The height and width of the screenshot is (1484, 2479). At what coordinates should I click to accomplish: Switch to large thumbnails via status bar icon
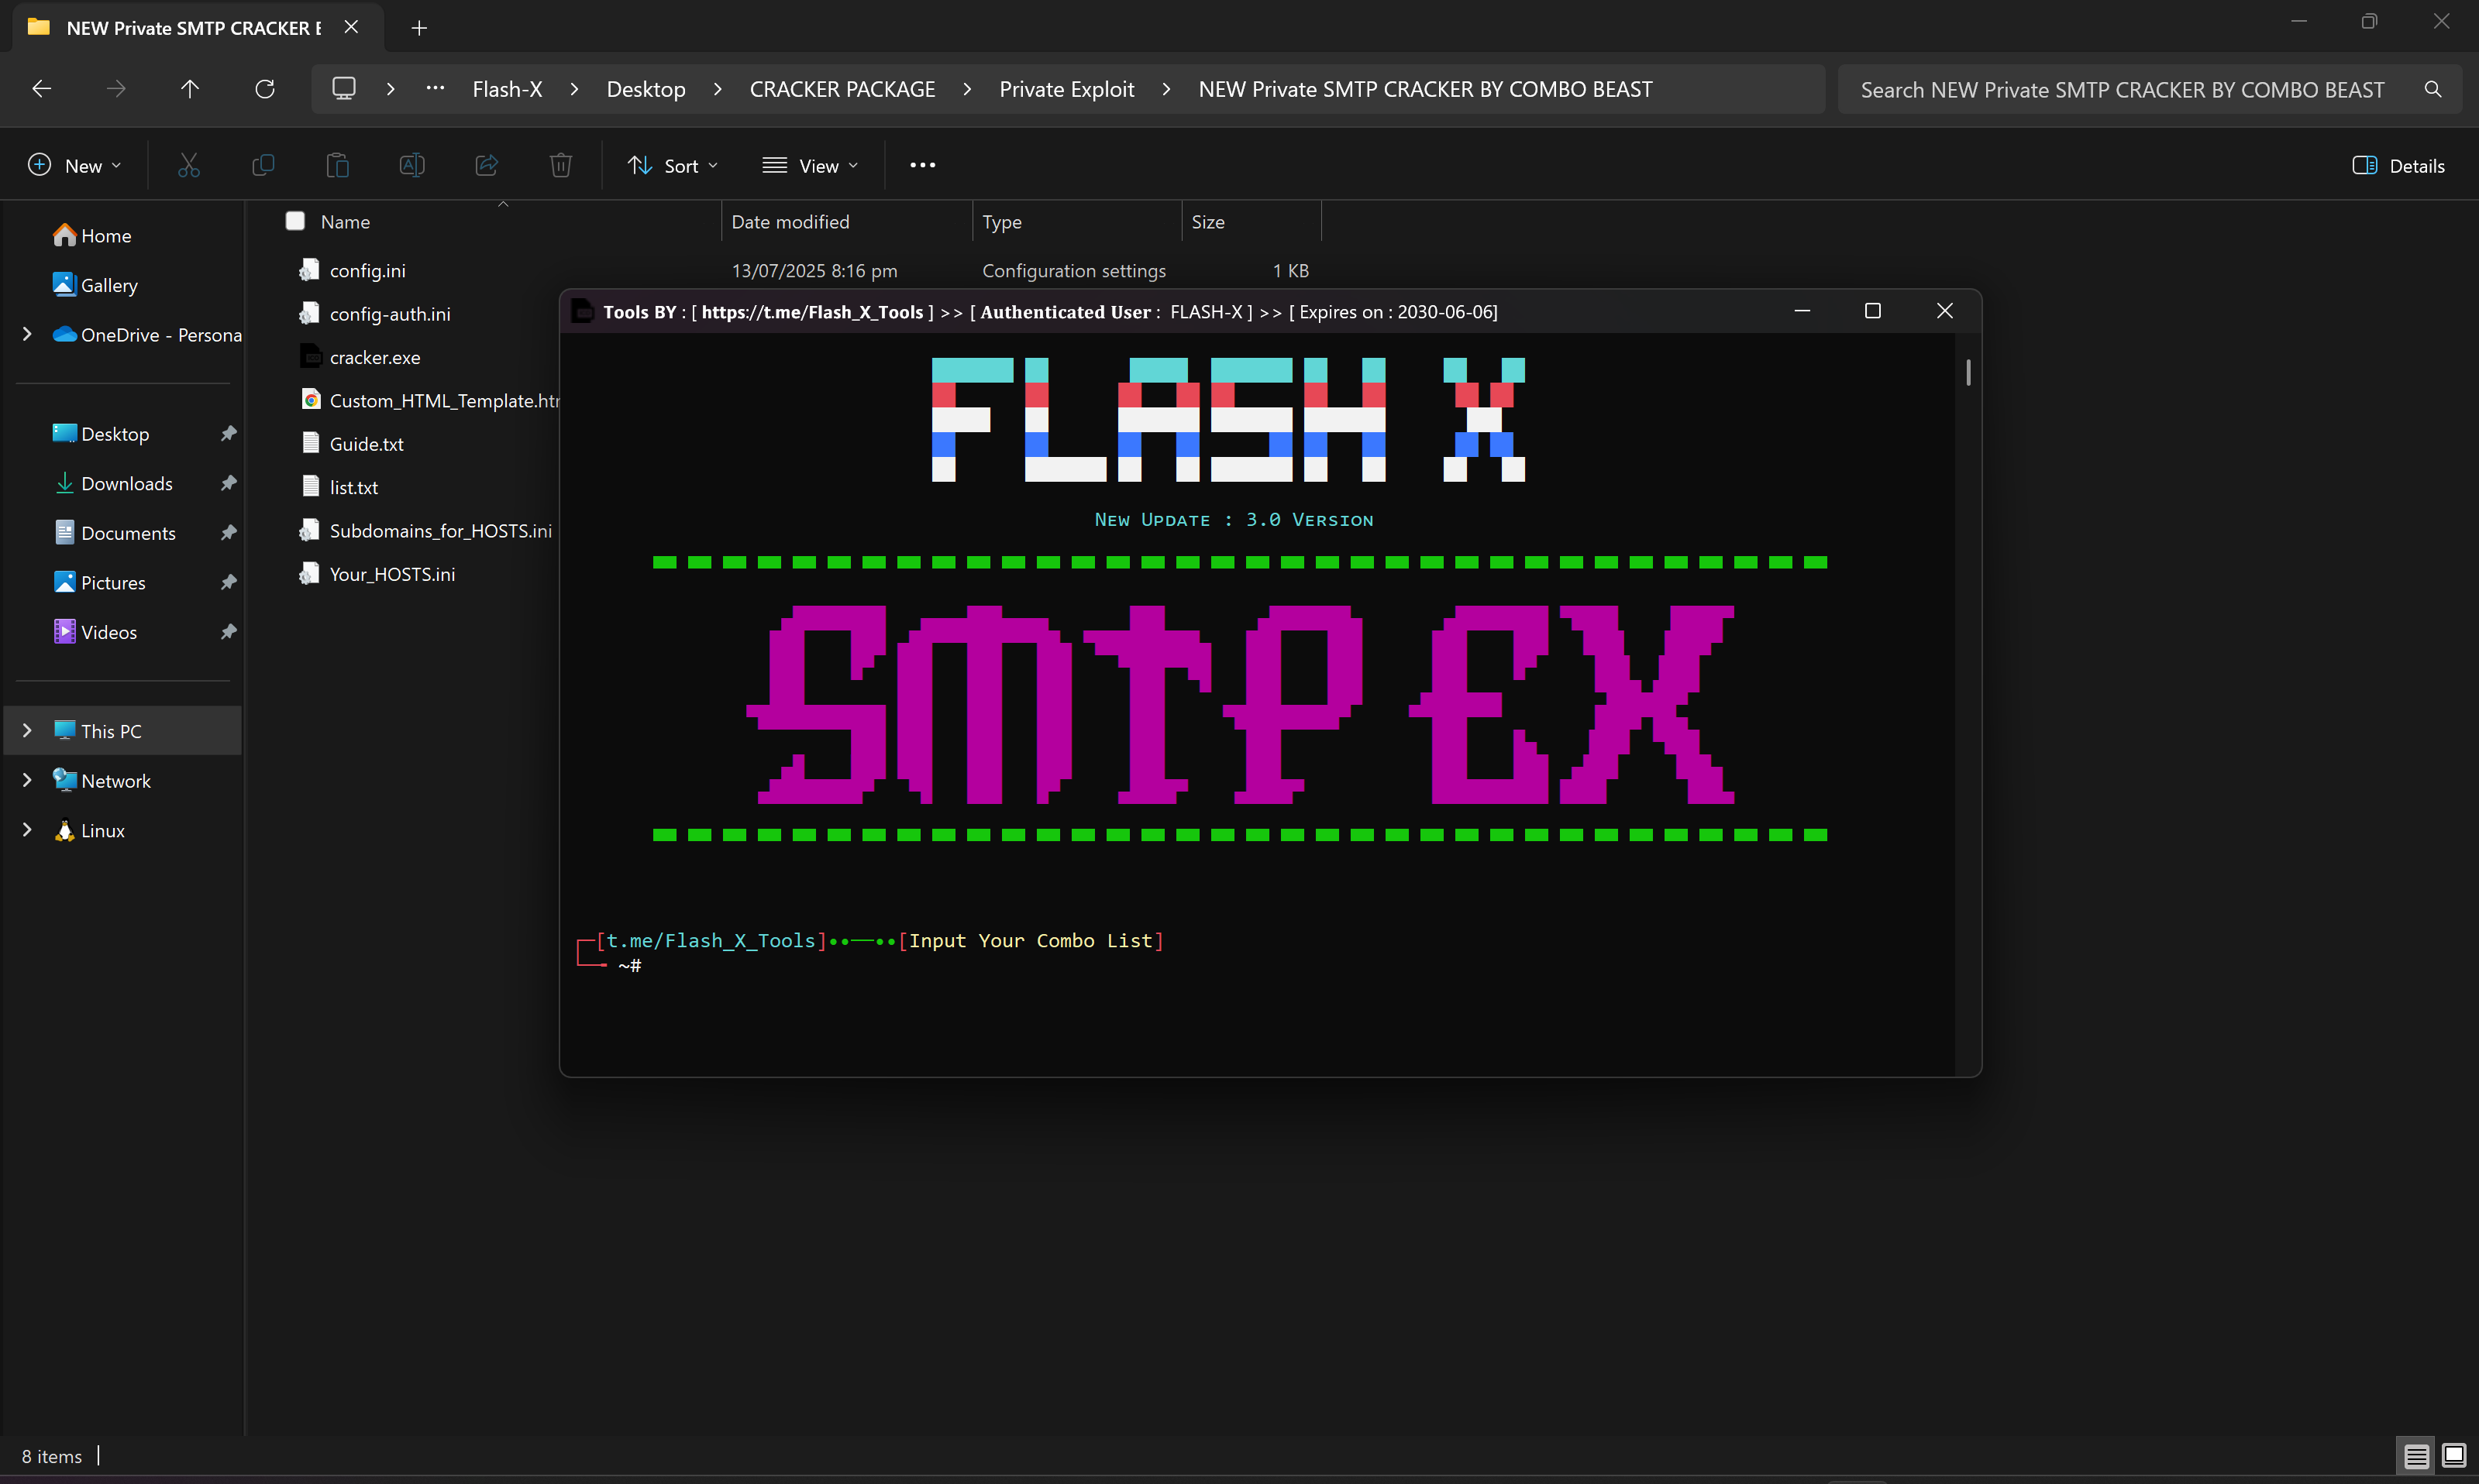pyautogui.click(x=2453, y=1456)
